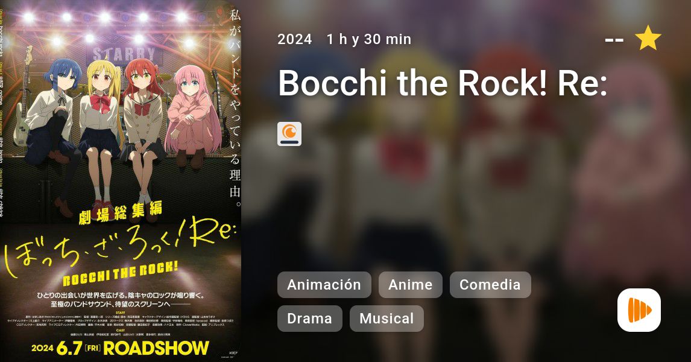Screen dimensions: 691x362
Task: Open the movie poster thumbnail
Action: 121,181
